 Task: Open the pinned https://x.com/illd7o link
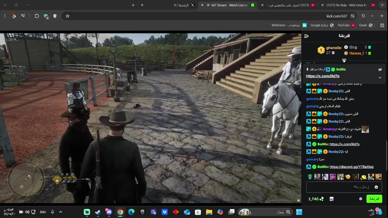(323, 76)
